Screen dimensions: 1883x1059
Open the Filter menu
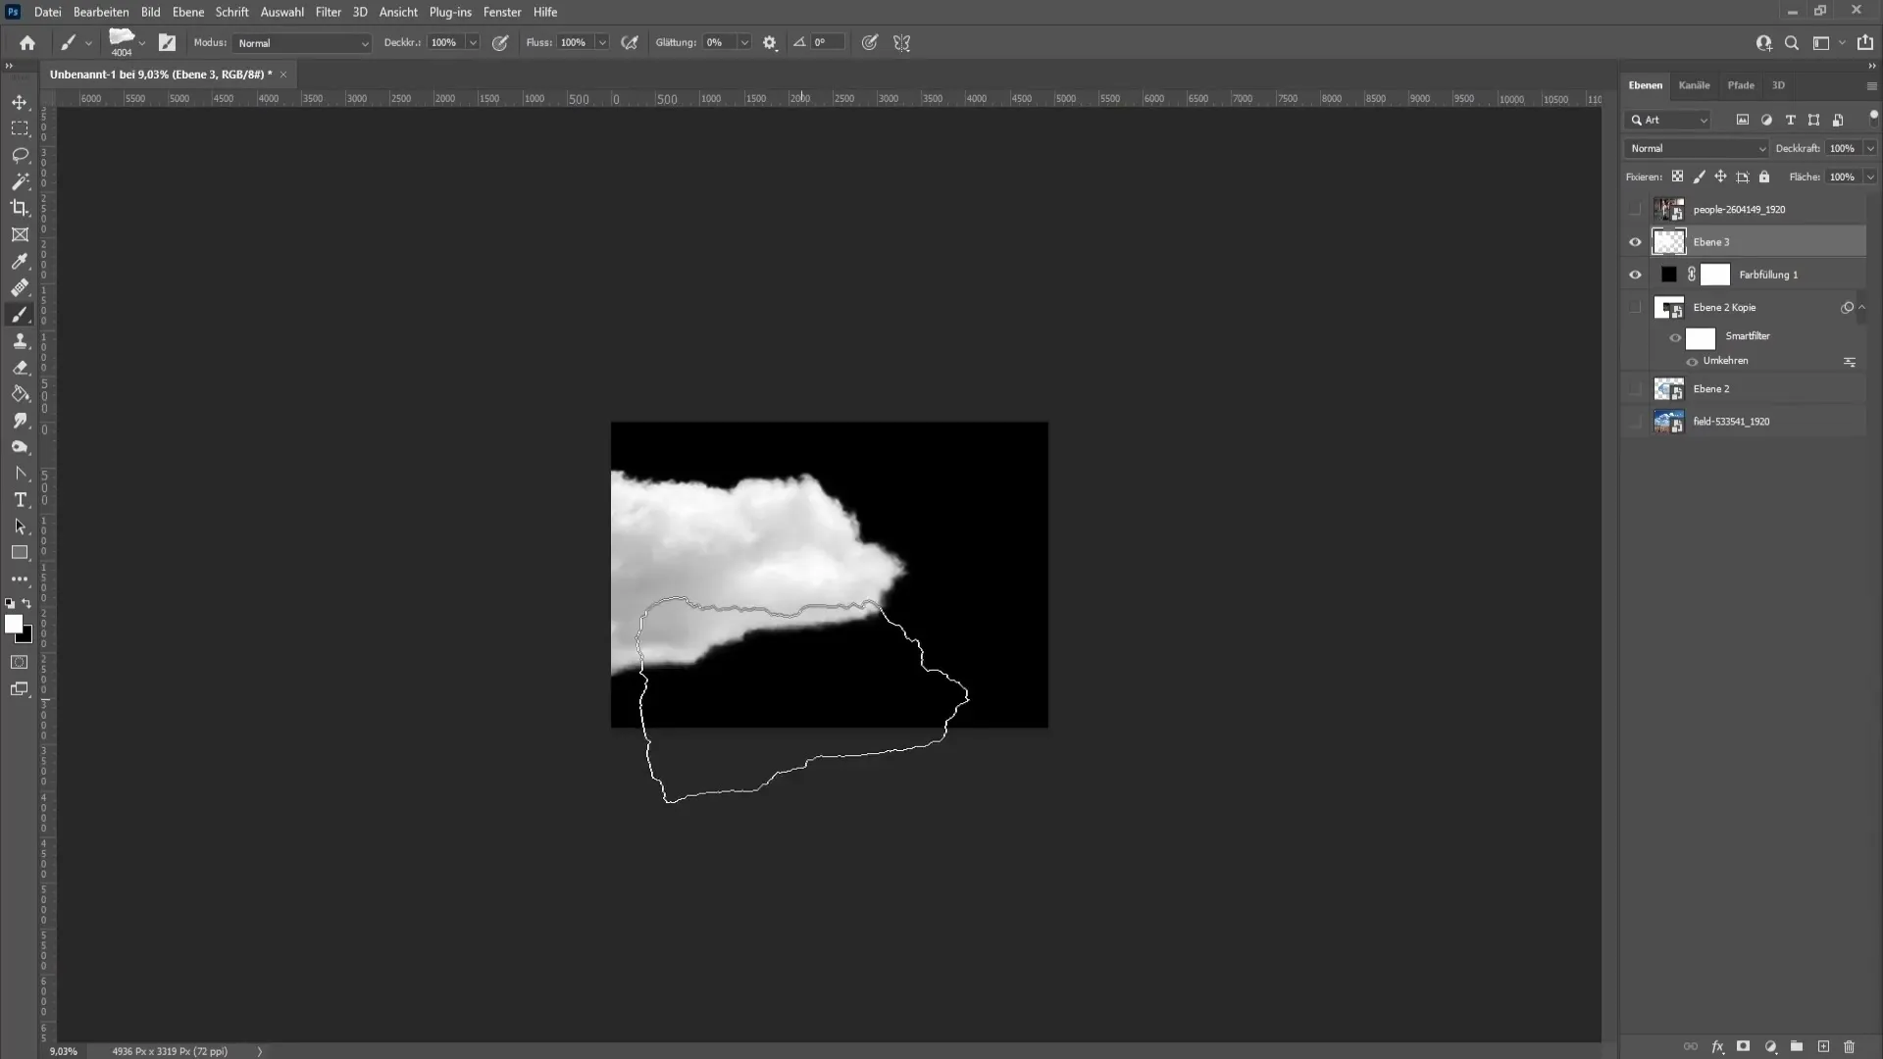point(329,12)
